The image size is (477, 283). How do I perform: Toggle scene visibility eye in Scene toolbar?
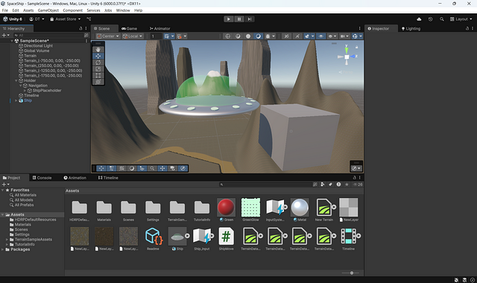(320, 36)
